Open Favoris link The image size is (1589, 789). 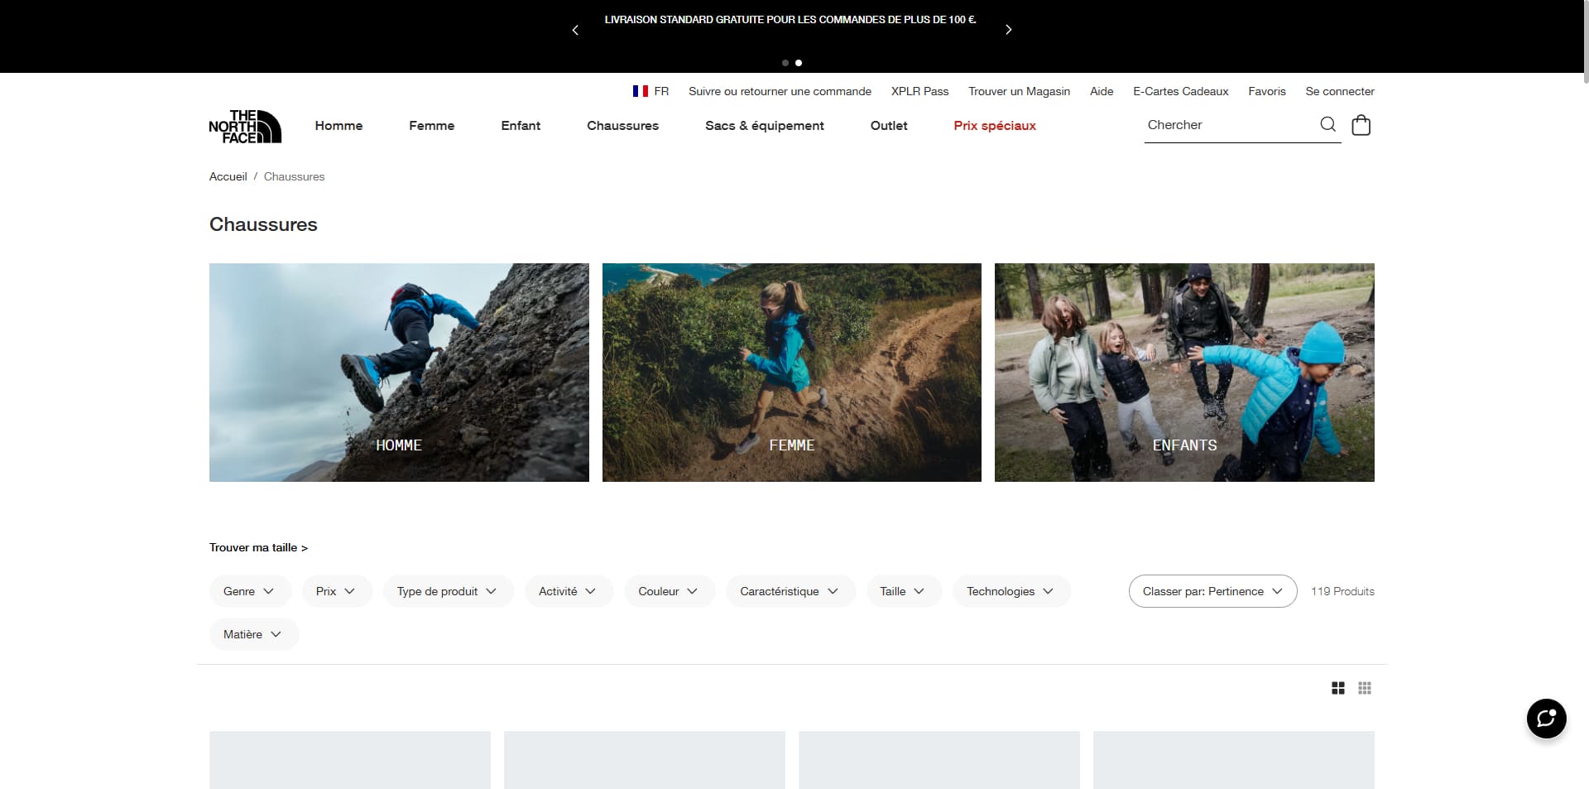tap(1267, 91)
